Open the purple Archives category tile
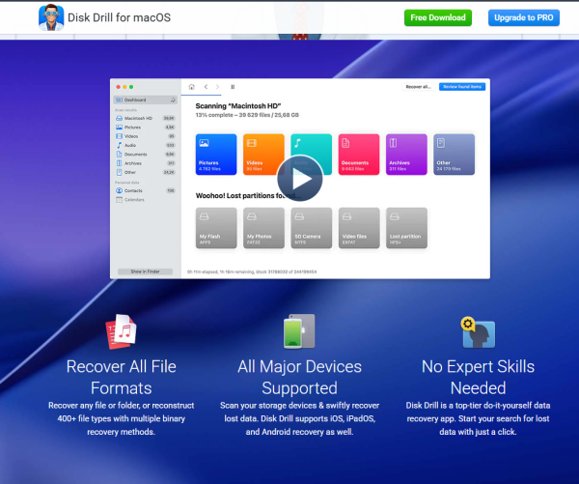 (406, 155)
